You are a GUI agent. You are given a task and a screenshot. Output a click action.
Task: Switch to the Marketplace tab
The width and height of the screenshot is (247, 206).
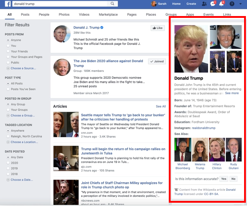coord(108,15)
